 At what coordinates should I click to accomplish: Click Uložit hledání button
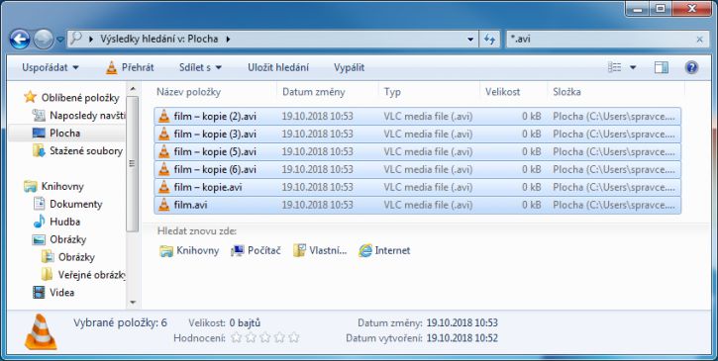click(x=278, y=67)
